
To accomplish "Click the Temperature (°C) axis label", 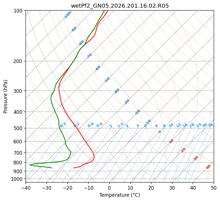I will click(x=120, y=195).
